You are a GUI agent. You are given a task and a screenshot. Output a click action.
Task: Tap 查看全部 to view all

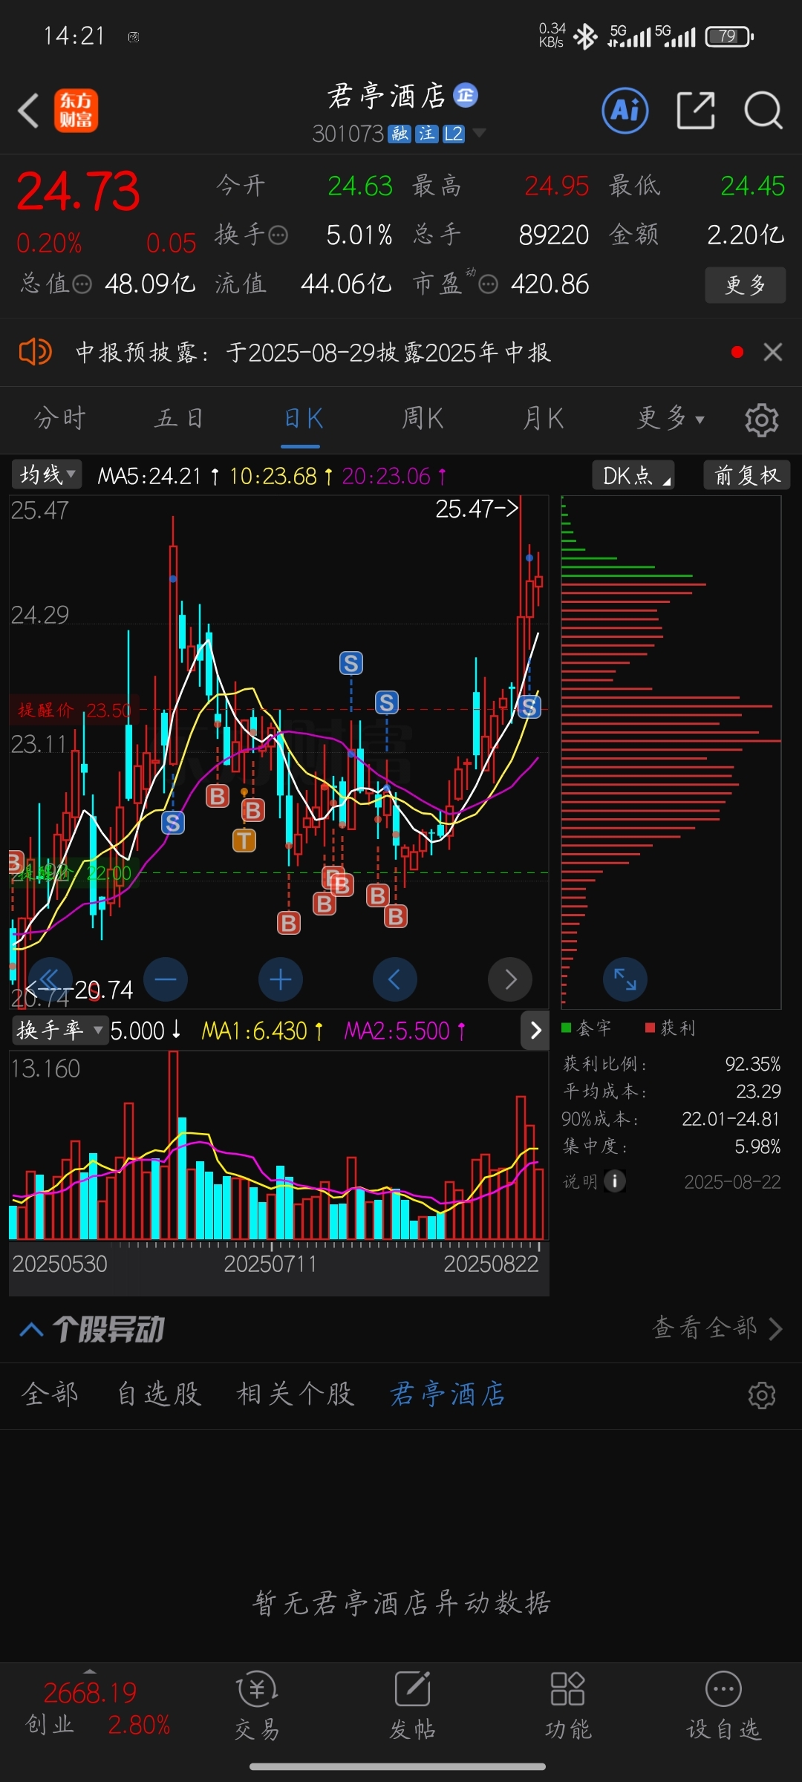[717, 1328]
